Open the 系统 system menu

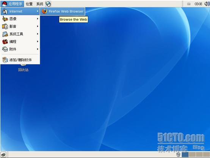pyautogui.click(x=40, y=4)
